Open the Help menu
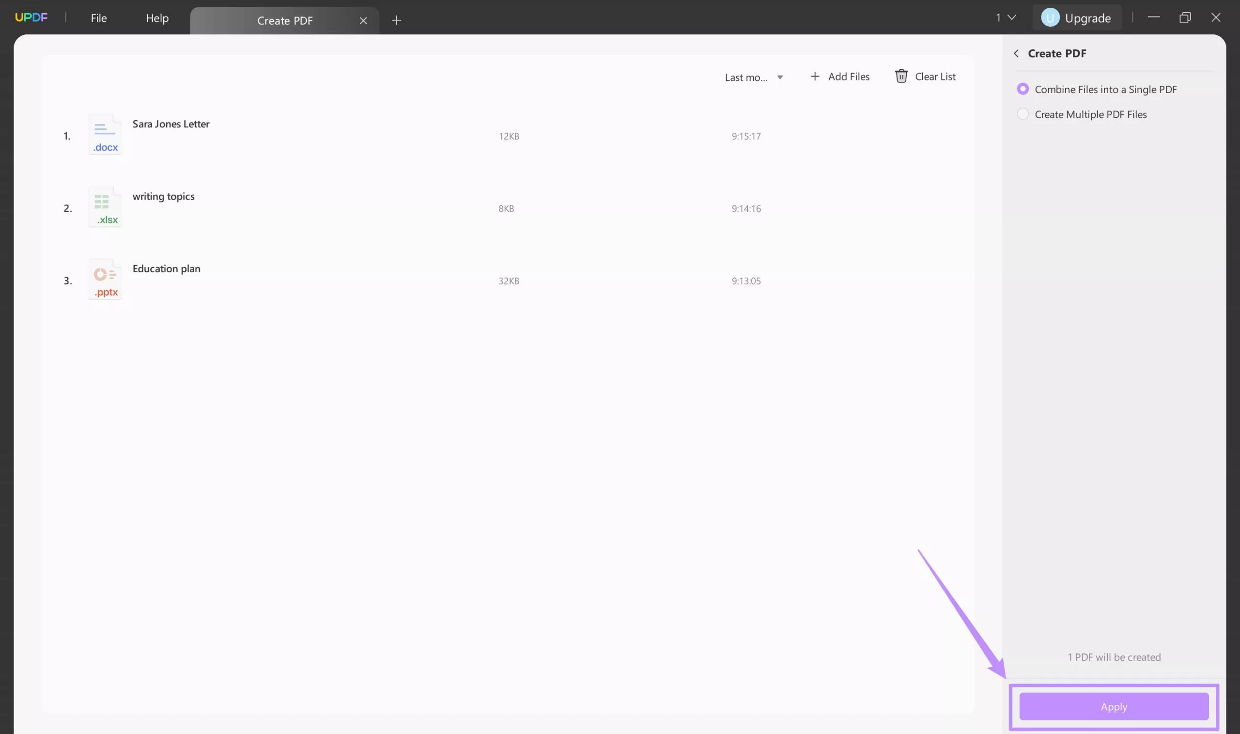This screenshot has height=734, width=1240. coord(156,17)
